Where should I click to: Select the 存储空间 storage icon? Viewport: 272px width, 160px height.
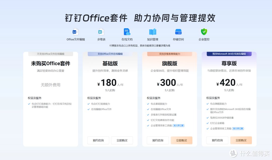coord(178,32)
